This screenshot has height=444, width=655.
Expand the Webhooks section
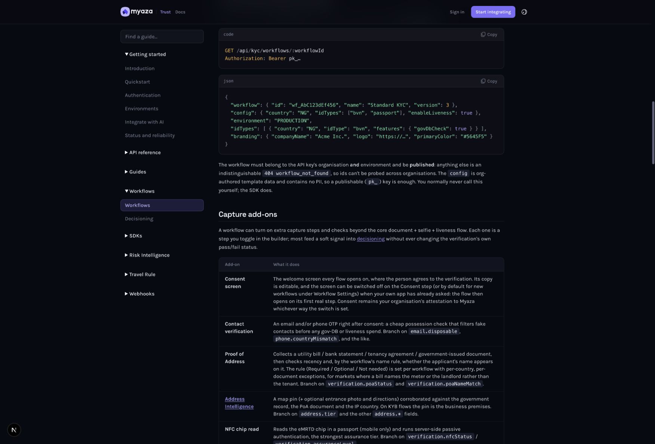140,294
